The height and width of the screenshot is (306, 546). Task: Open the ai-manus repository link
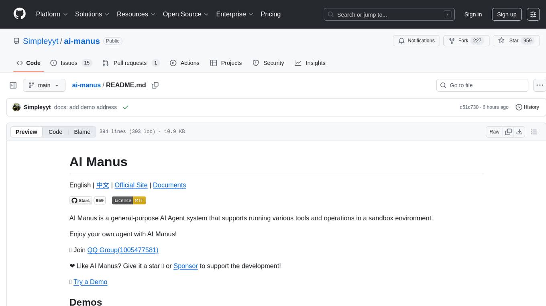pyautogui.click(x=82, y=41)
